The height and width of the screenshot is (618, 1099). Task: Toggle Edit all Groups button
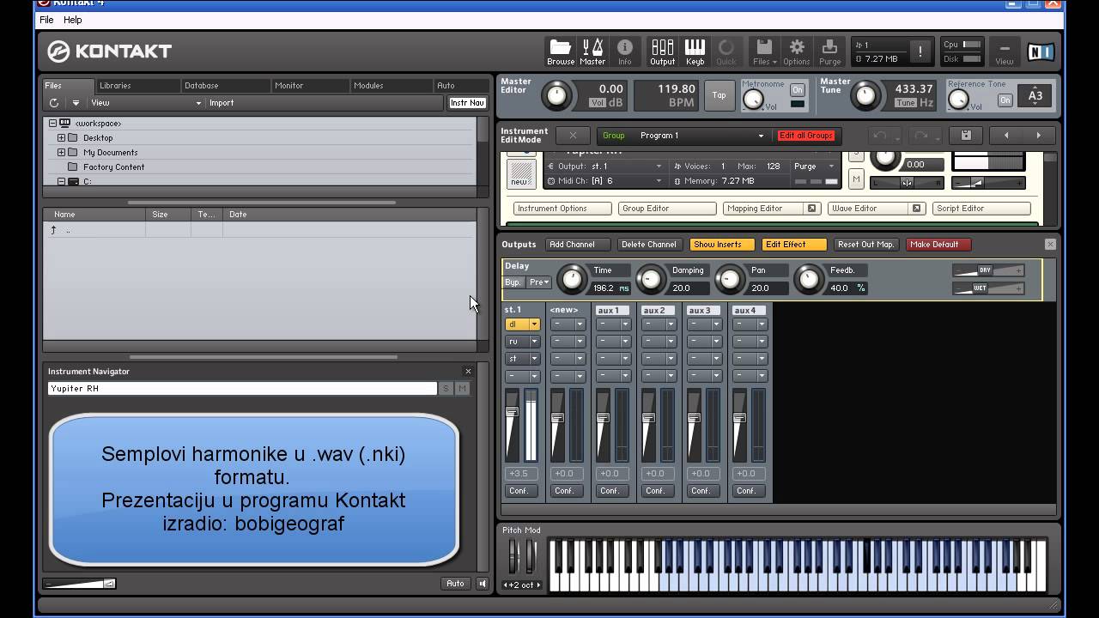[806, 136]
